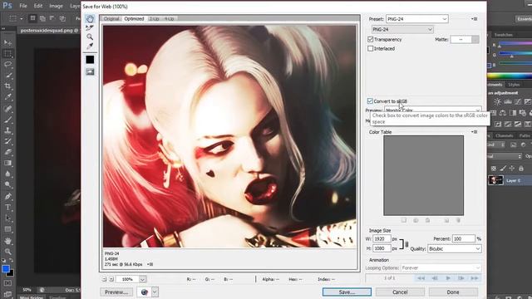Select Photoshop's Eraser tool
The image size is (532, 299).
pos(7,152)
